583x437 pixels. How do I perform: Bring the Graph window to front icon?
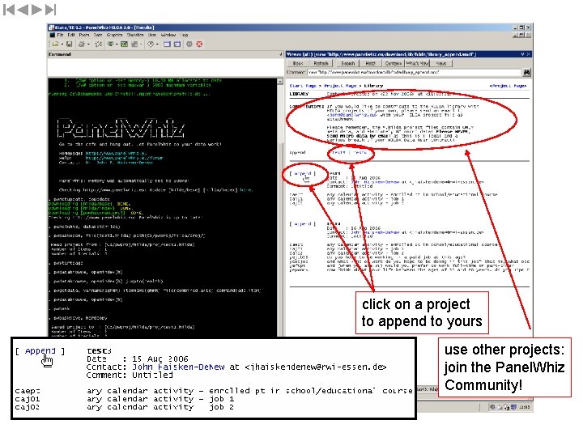click(x=134, y=44)
